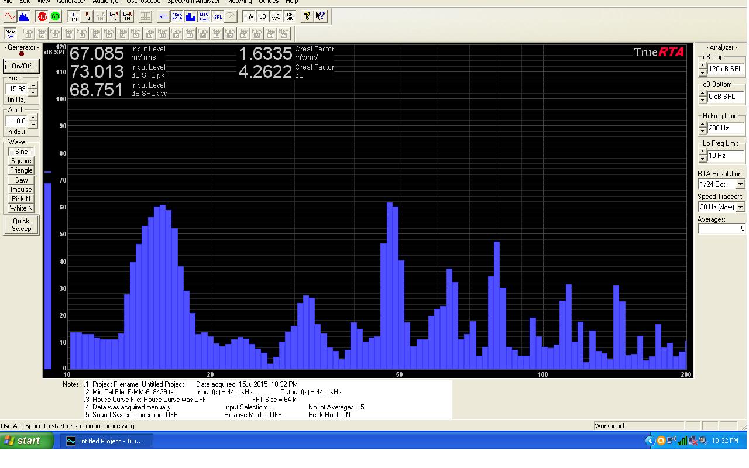Select the dB metering icon
Viewport: 749px width, 468px height.
263,16
